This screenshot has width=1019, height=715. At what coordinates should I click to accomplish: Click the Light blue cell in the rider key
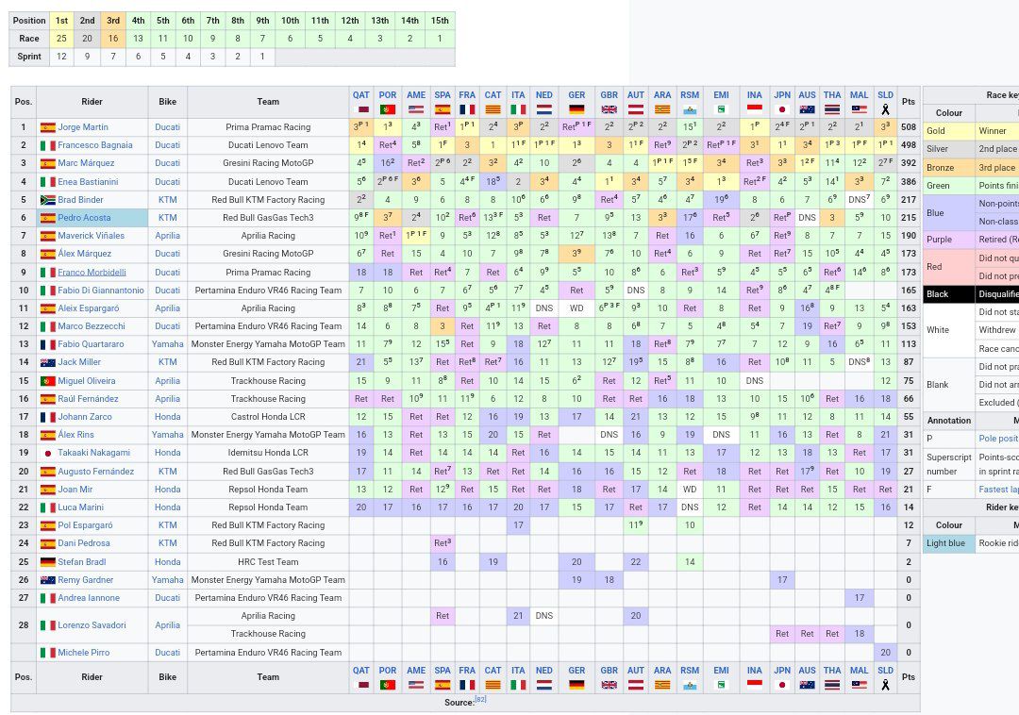pyautogui.click(x=949, y=543)
